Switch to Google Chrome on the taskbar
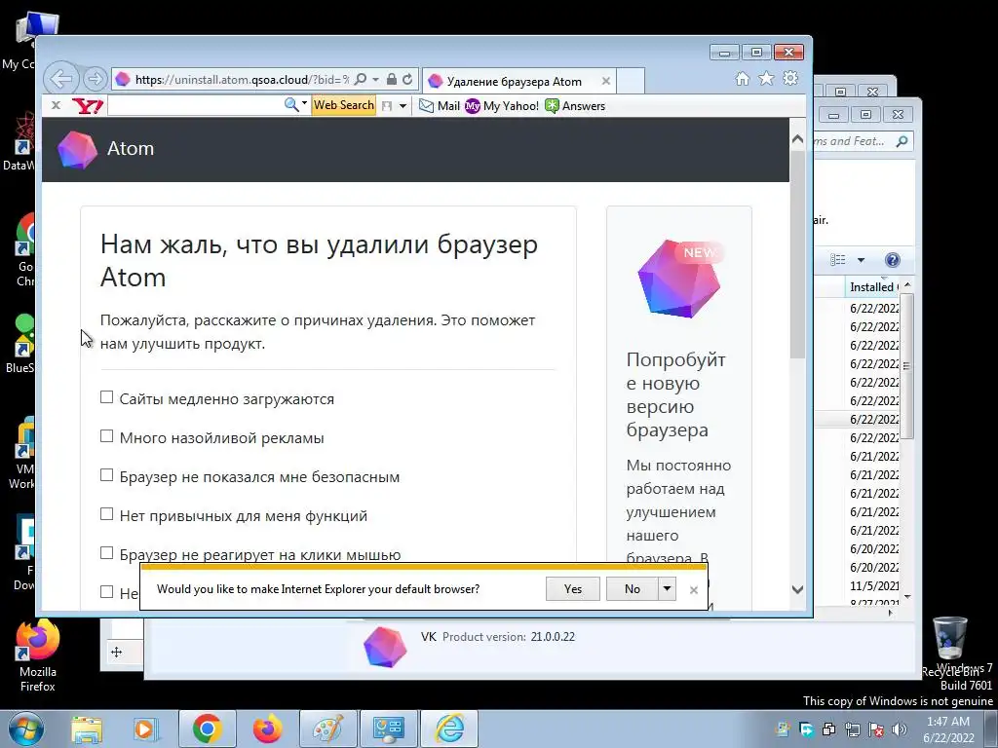The image size is (998, 748). pos(207,729)
